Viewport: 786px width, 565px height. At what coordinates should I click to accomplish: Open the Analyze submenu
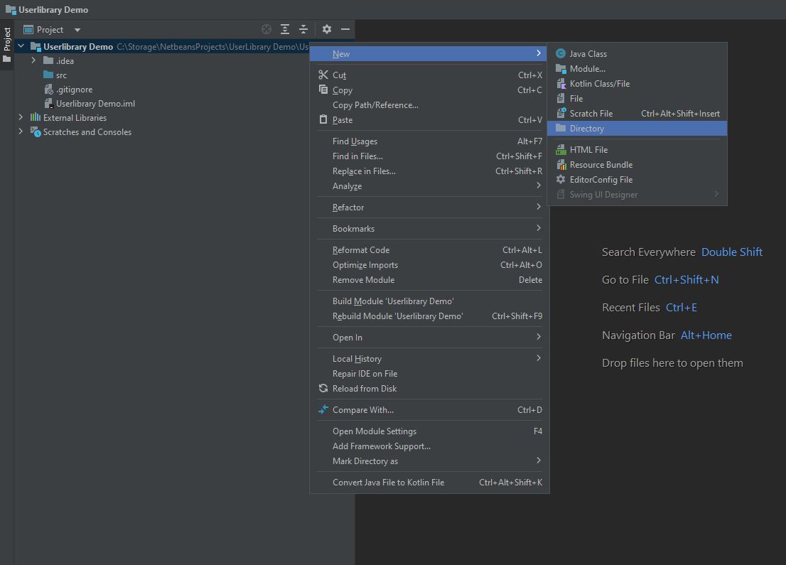(429, 186)
